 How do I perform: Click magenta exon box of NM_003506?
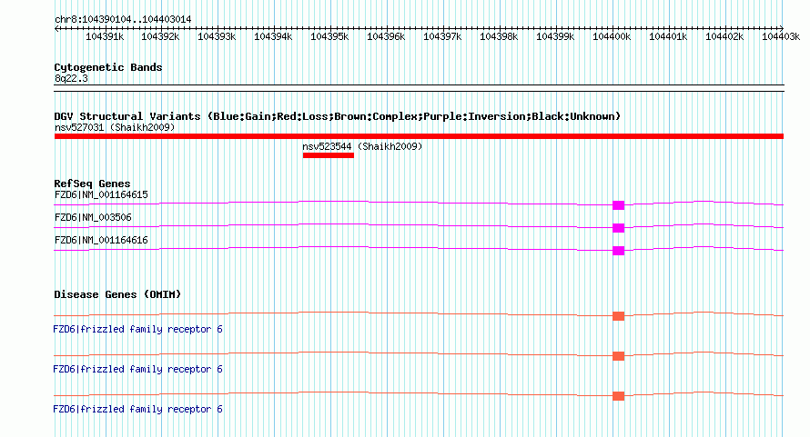[618, 228]
